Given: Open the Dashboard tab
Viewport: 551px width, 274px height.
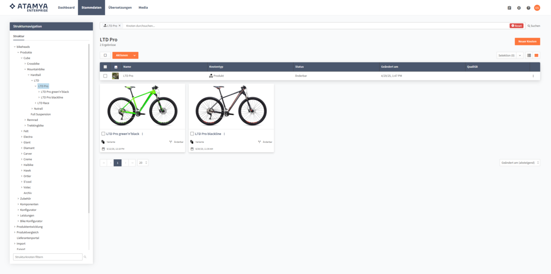Looking at the screenshot, I should click(66, 7).
